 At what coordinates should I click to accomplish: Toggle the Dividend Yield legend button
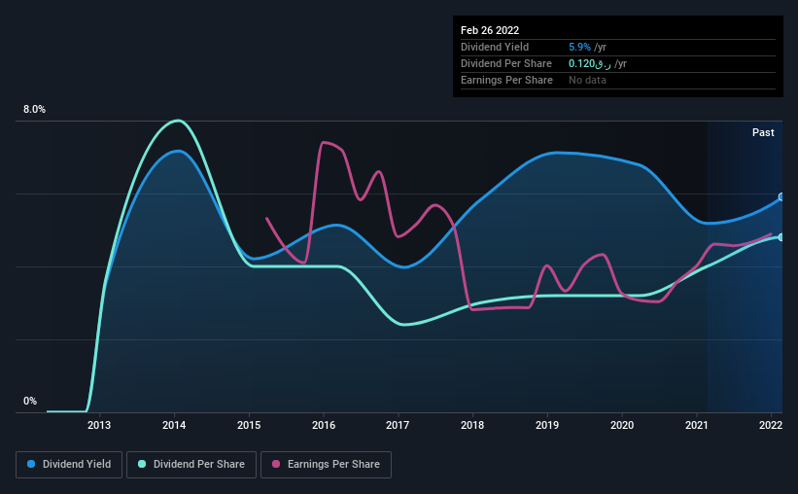point(69,465)
